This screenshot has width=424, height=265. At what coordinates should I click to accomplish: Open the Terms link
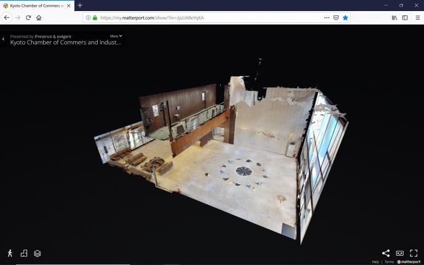tap(389, 262)
